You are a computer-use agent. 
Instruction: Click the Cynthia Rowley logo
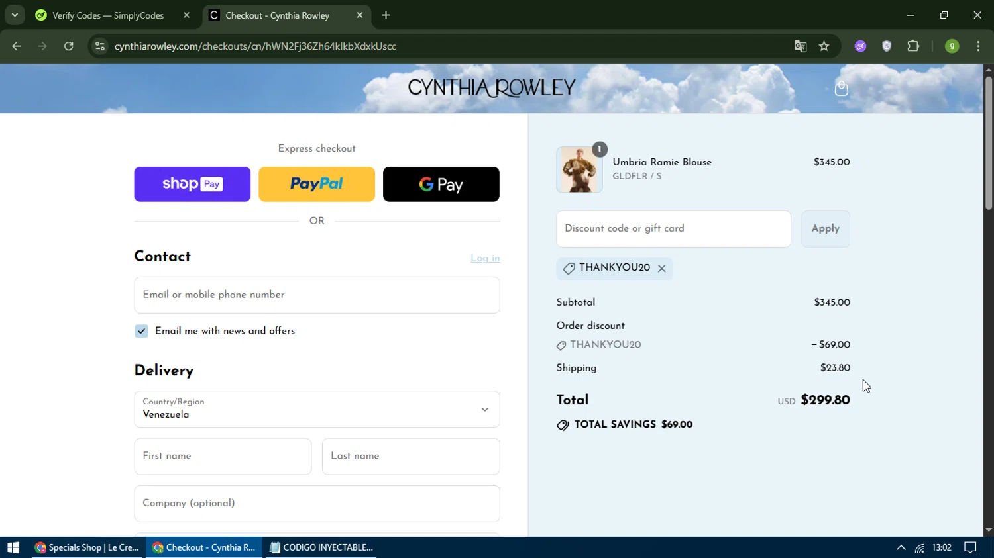click(492, 88)
